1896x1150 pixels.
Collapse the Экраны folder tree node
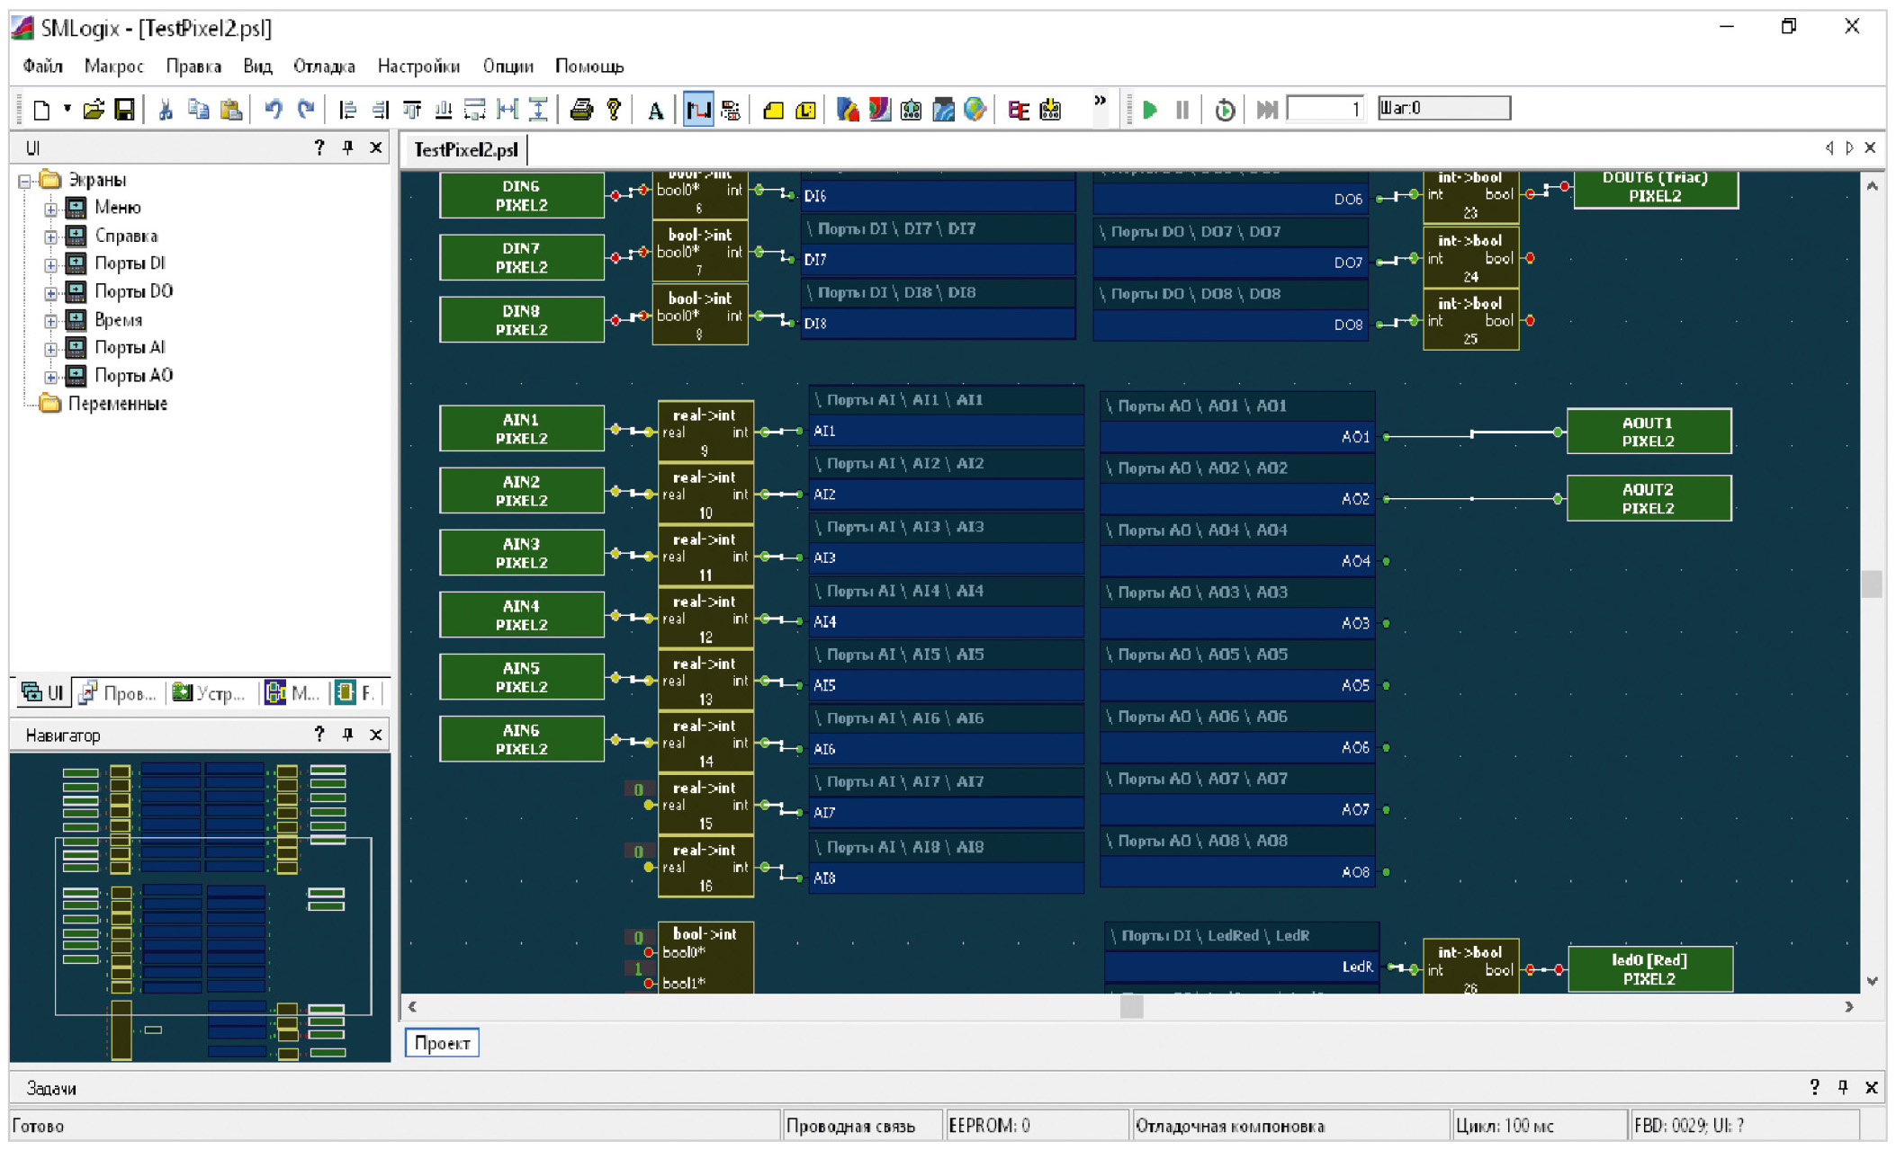point(25,181)
